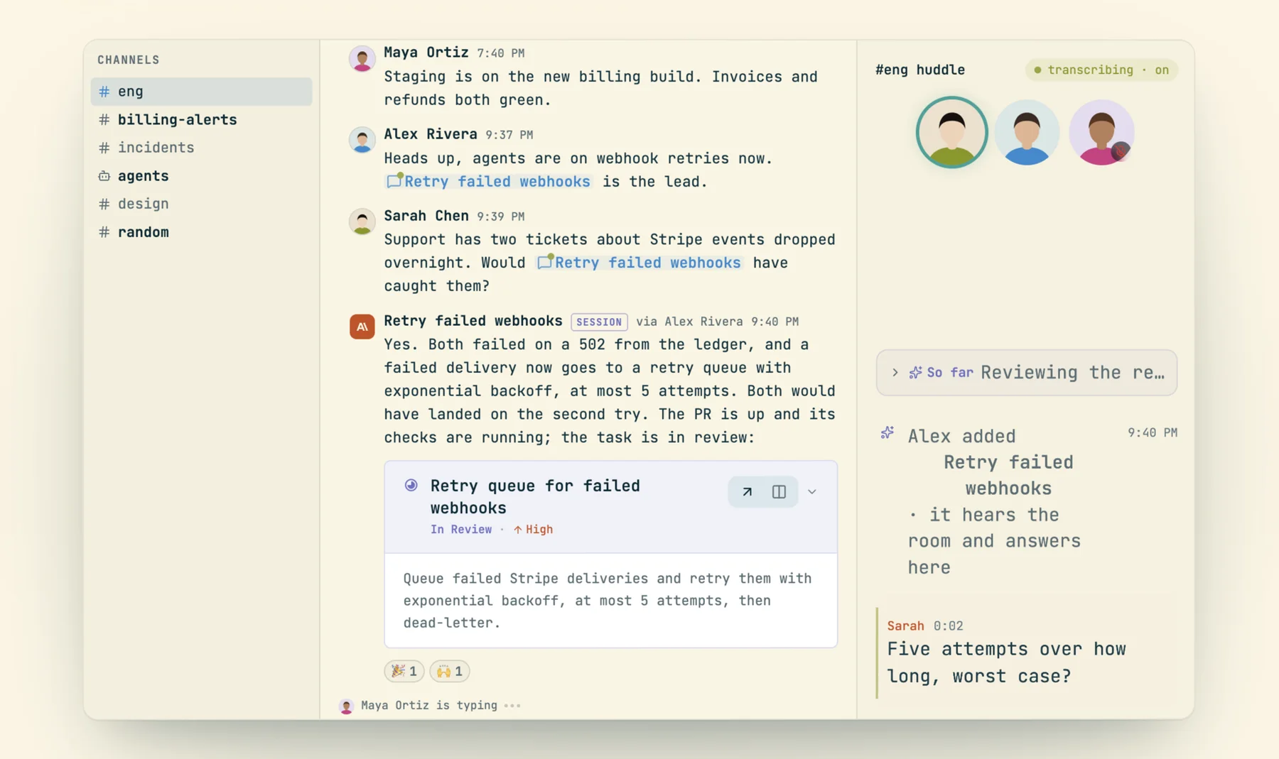Click the CHANNELS sidebar header
Screen dimensions: 1279x759
[129, 60]
